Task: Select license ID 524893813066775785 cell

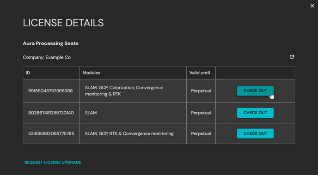Action: click(x=51, y=133)
